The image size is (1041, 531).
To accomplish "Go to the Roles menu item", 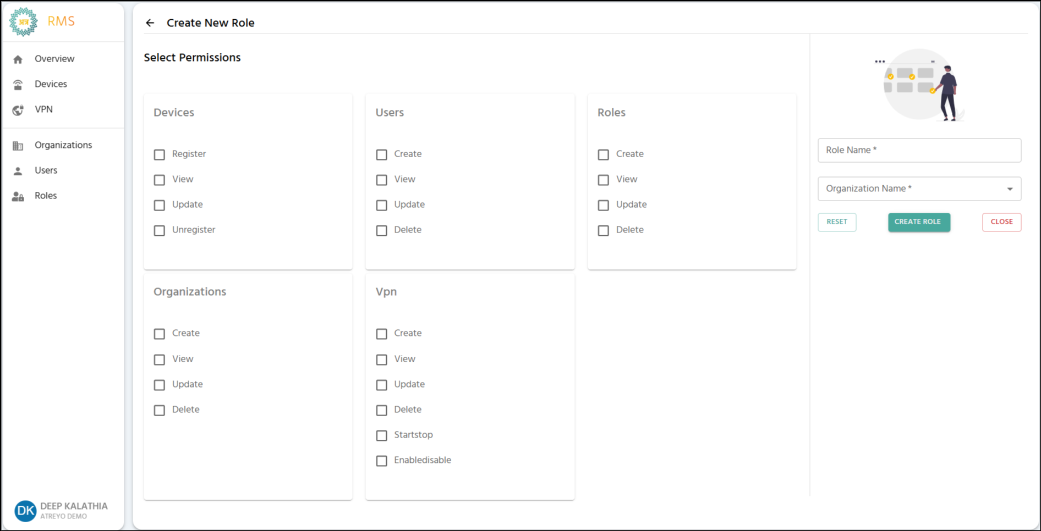I will [x=46, y=196].
